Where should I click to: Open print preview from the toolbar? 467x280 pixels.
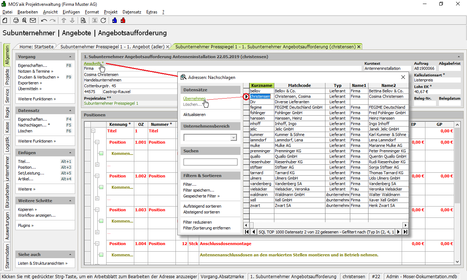click(x=24, y=20)
